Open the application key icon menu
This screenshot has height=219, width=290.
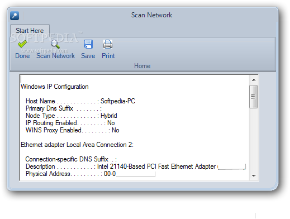(15, 16)
